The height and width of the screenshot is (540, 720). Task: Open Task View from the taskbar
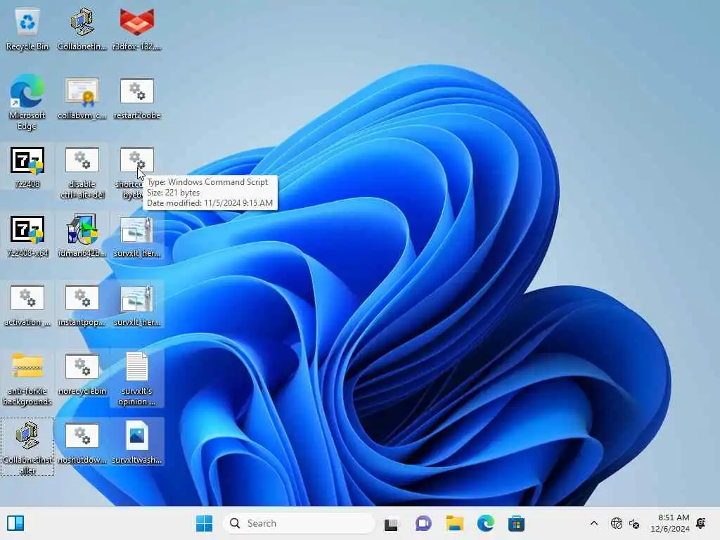click(x=391, y=523)
